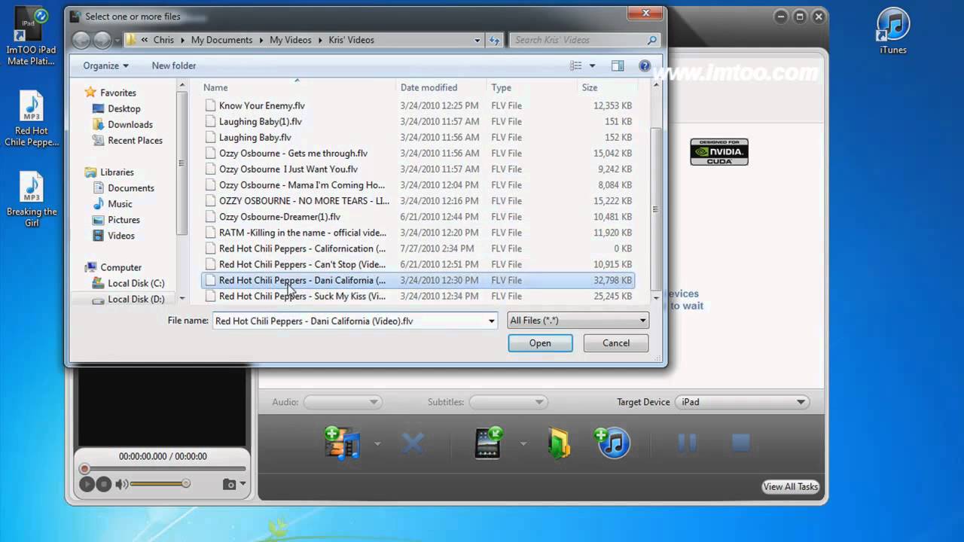964x542 pixels.
Task: Expand the address bar history dropdown
Action: tap(477, 40)
